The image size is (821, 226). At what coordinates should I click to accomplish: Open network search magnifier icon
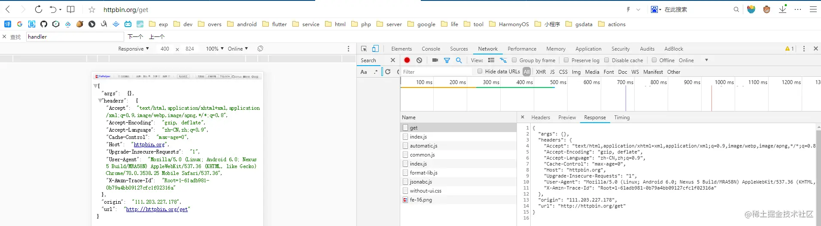point(459,60)
